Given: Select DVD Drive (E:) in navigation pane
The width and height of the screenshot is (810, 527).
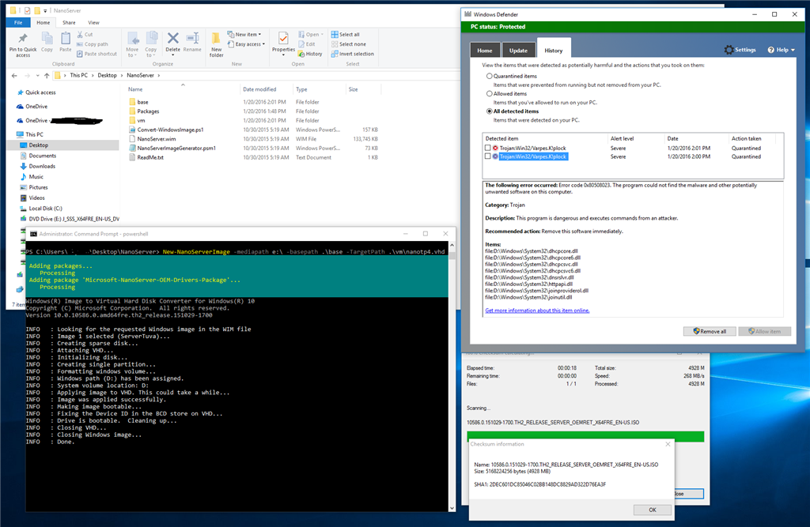Looking at the screenshot, I should click(x=74, y=219).
